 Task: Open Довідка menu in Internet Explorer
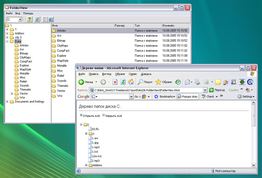coord(146,74)
